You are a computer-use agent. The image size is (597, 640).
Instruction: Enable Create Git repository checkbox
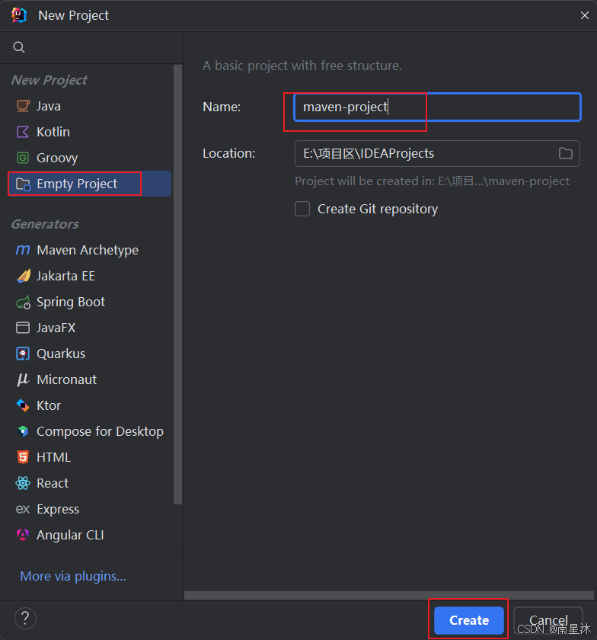pos(302,209)
